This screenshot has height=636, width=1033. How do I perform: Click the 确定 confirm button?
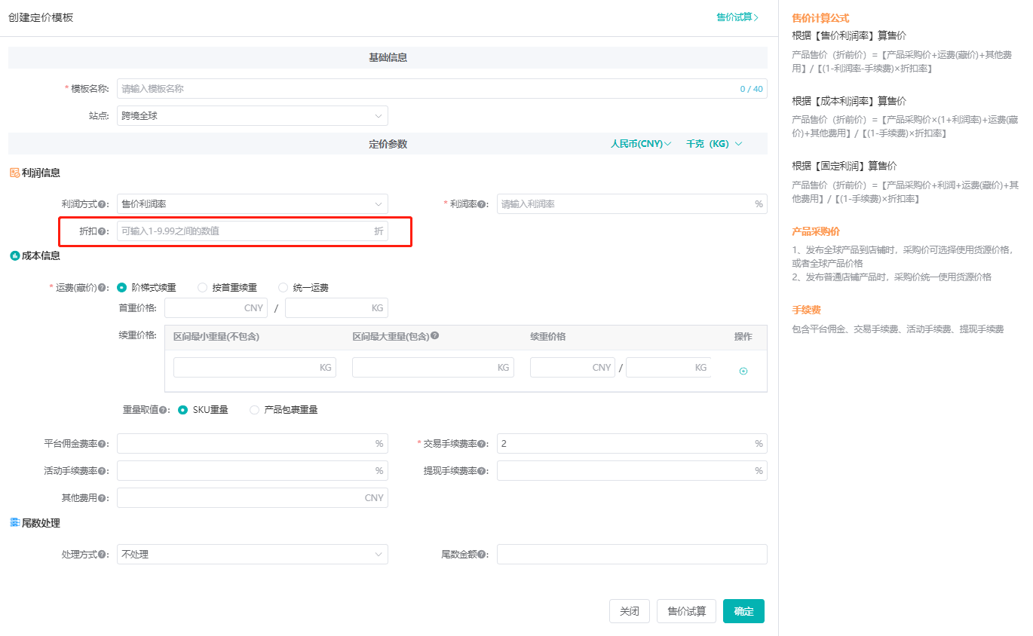[x=743, y=611]
